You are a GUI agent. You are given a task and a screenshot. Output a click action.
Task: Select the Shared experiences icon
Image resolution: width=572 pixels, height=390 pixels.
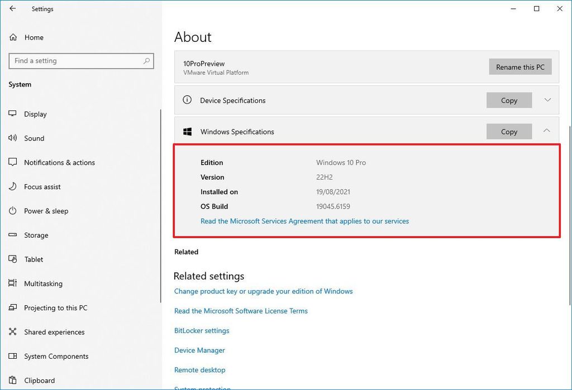click(x=12, y=332)
